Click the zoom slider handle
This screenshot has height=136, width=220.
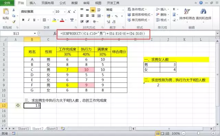coord(198,133)
